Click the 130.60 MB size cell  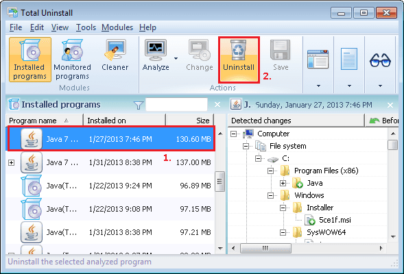193,139
